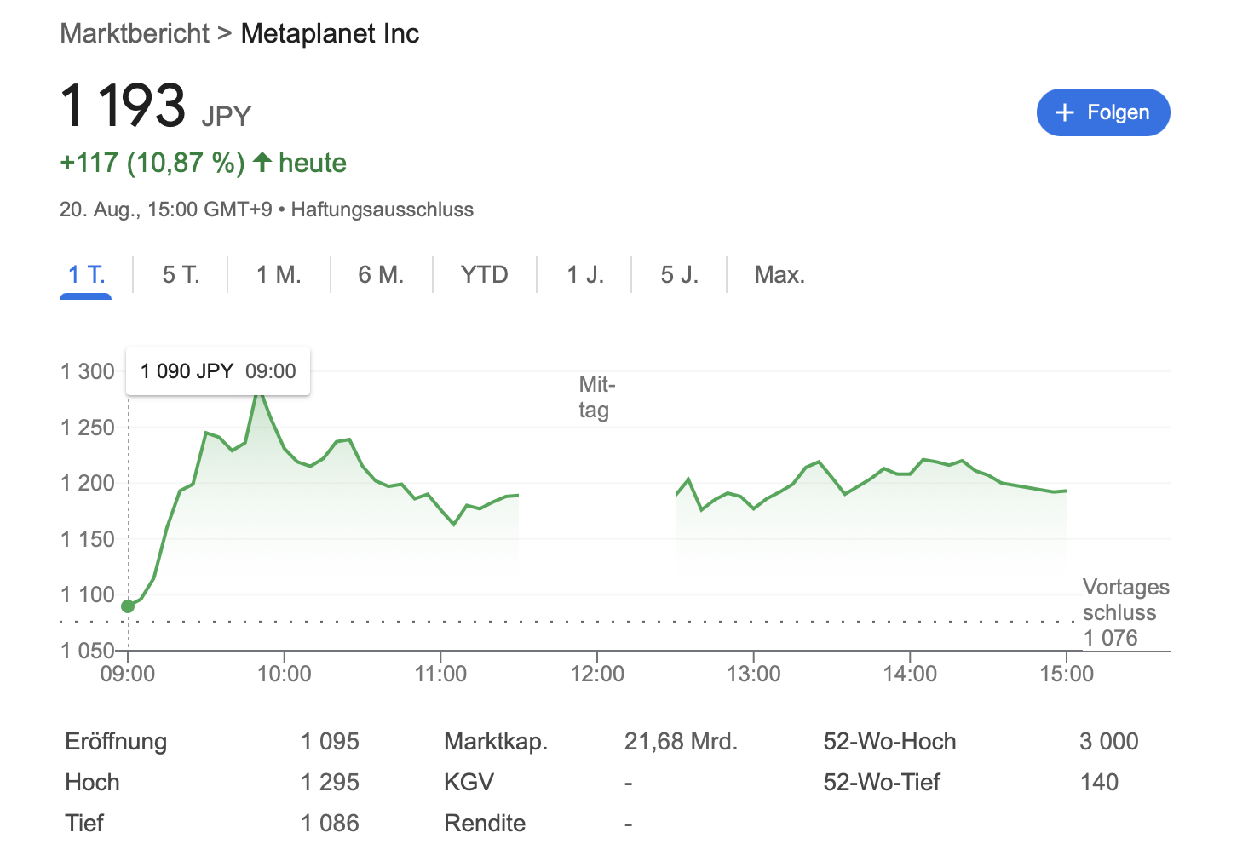Switch to the 5 T. range tab
Screen dimensions: 1254x867
[181, 274]
